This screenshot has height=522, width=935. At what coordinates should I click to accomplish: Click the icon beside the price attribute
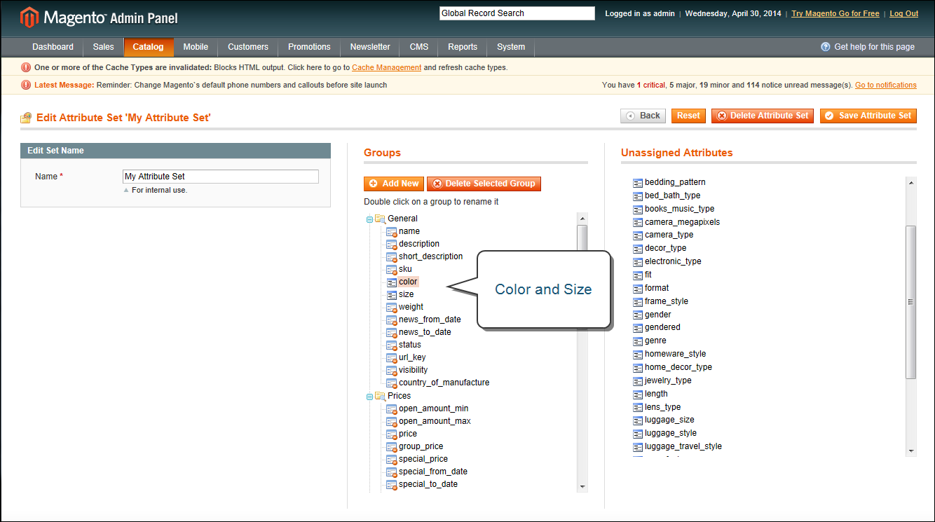(392, 434)
